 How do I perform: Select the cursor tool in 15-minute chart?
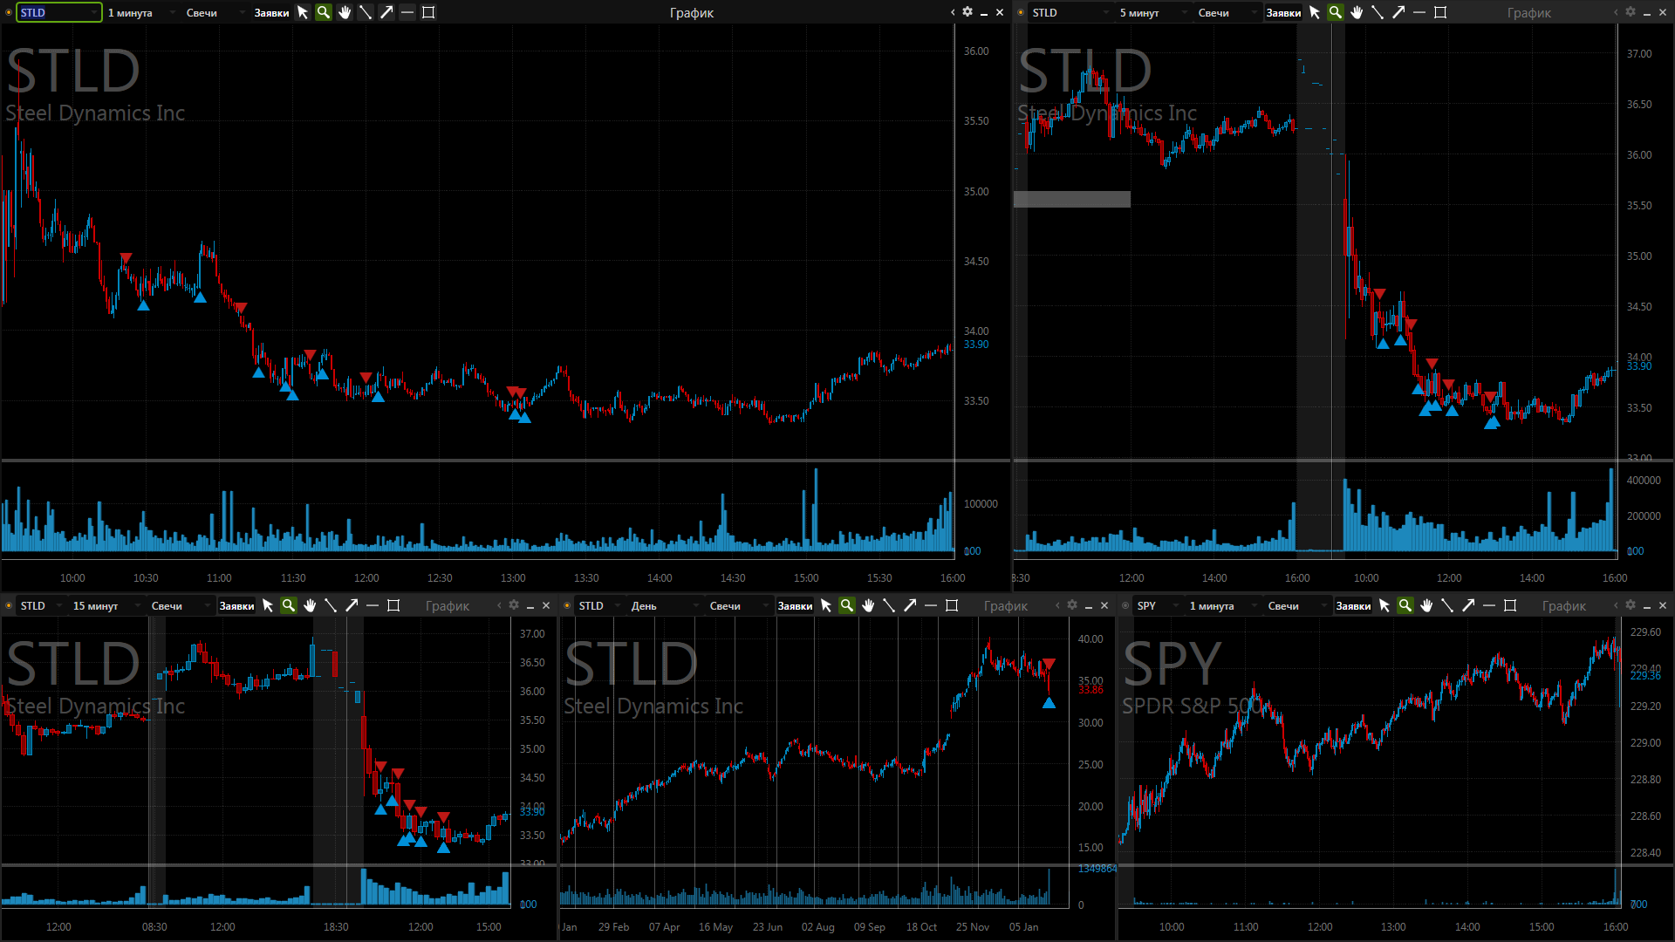tap(268, 605)
